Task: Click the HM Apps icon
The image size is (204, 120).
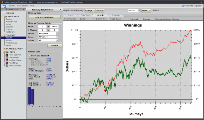Action: point(5,52)
